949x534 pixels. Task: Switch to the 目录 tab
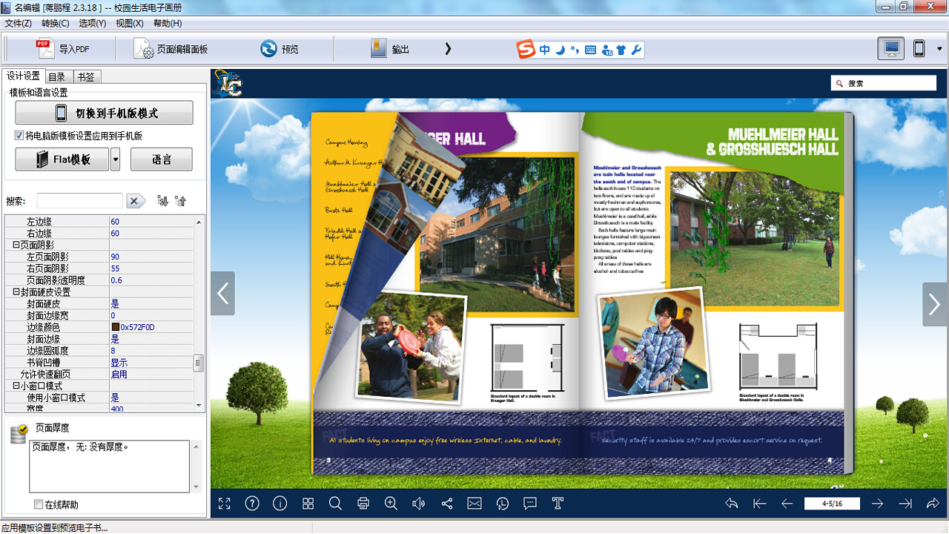point(57,77)
